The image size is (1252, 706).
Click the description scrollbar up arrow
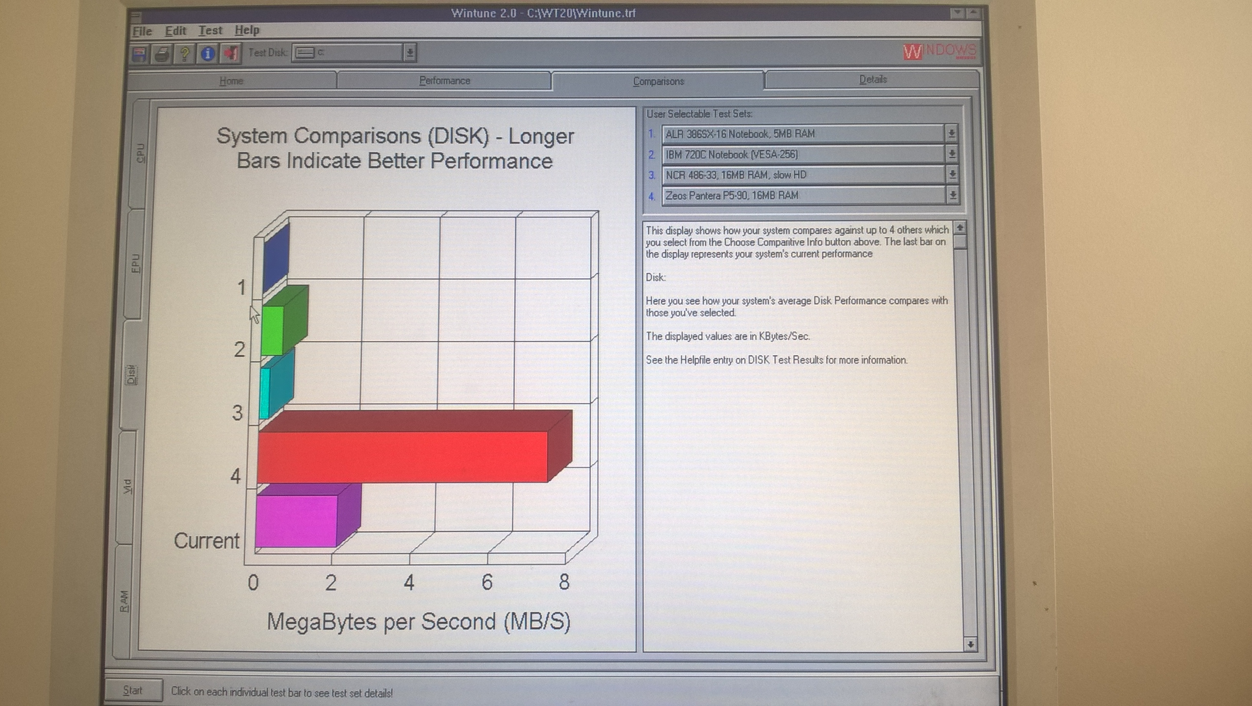(x=960, y=228)
